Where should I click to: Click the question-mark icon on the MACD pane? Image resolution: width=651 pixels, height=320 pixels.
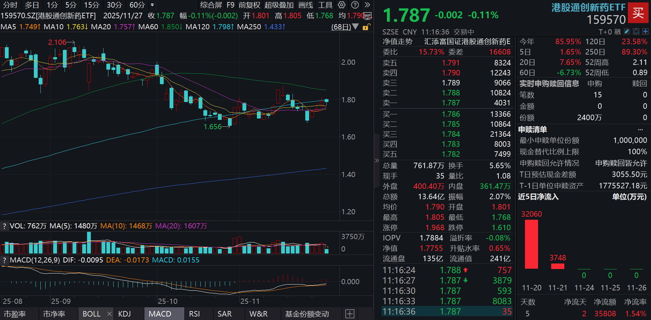(x=4, y=260)
